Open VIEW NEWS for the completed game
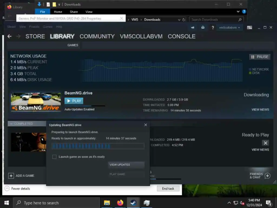 coord(260,149)
